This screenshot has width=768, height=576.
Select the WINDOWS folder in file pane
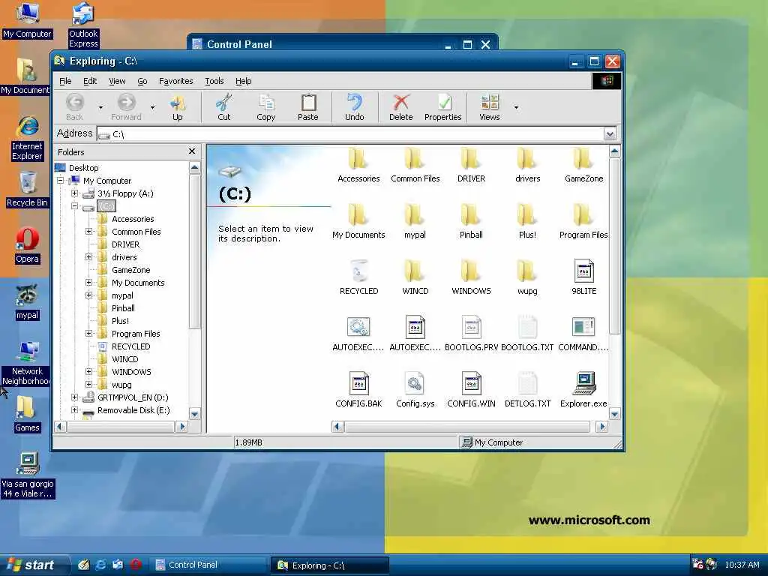pos(471,277)
